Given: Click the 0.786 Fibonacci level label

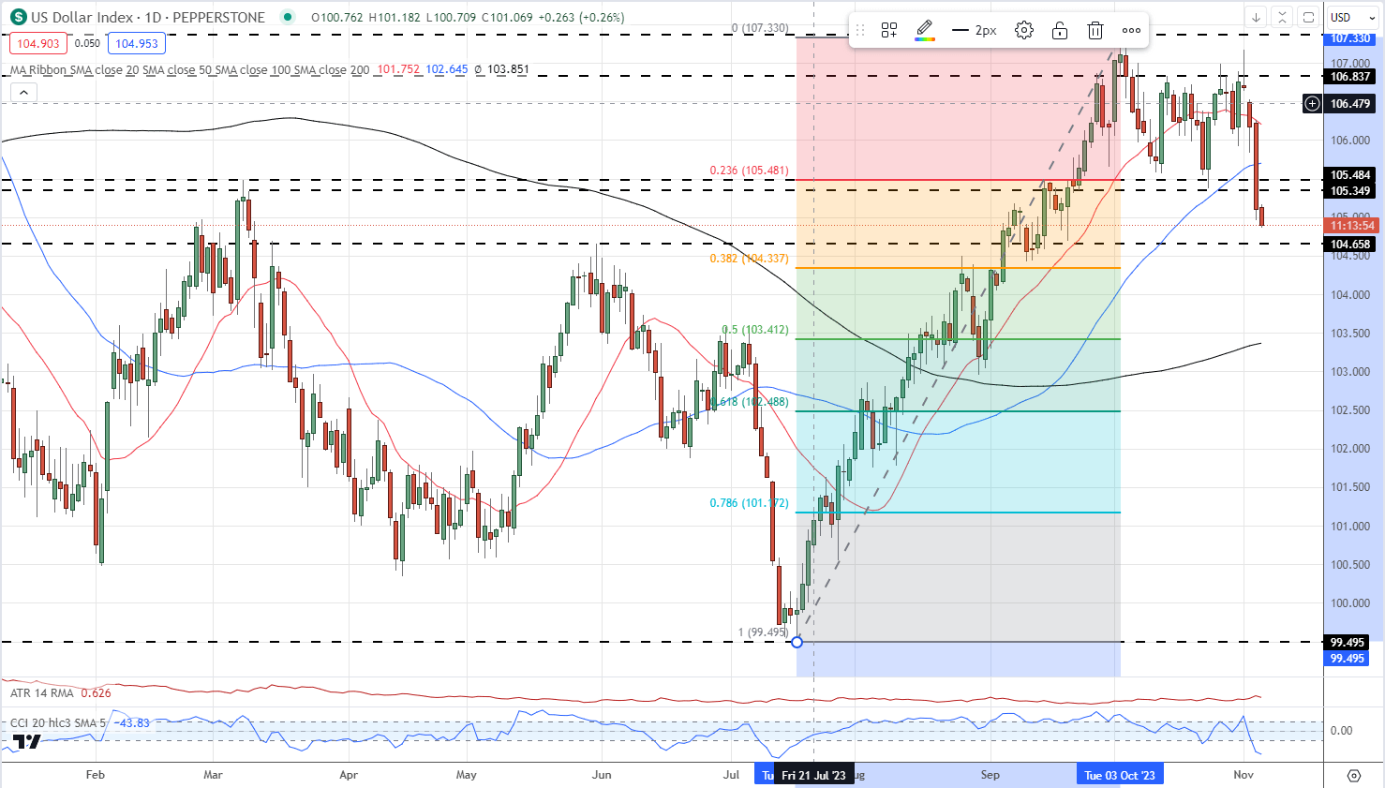Looking at the screenshot, I should [x=749, y=503].
